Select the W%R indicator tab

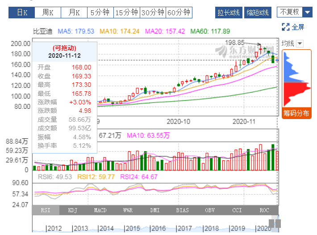pos(128,210)
